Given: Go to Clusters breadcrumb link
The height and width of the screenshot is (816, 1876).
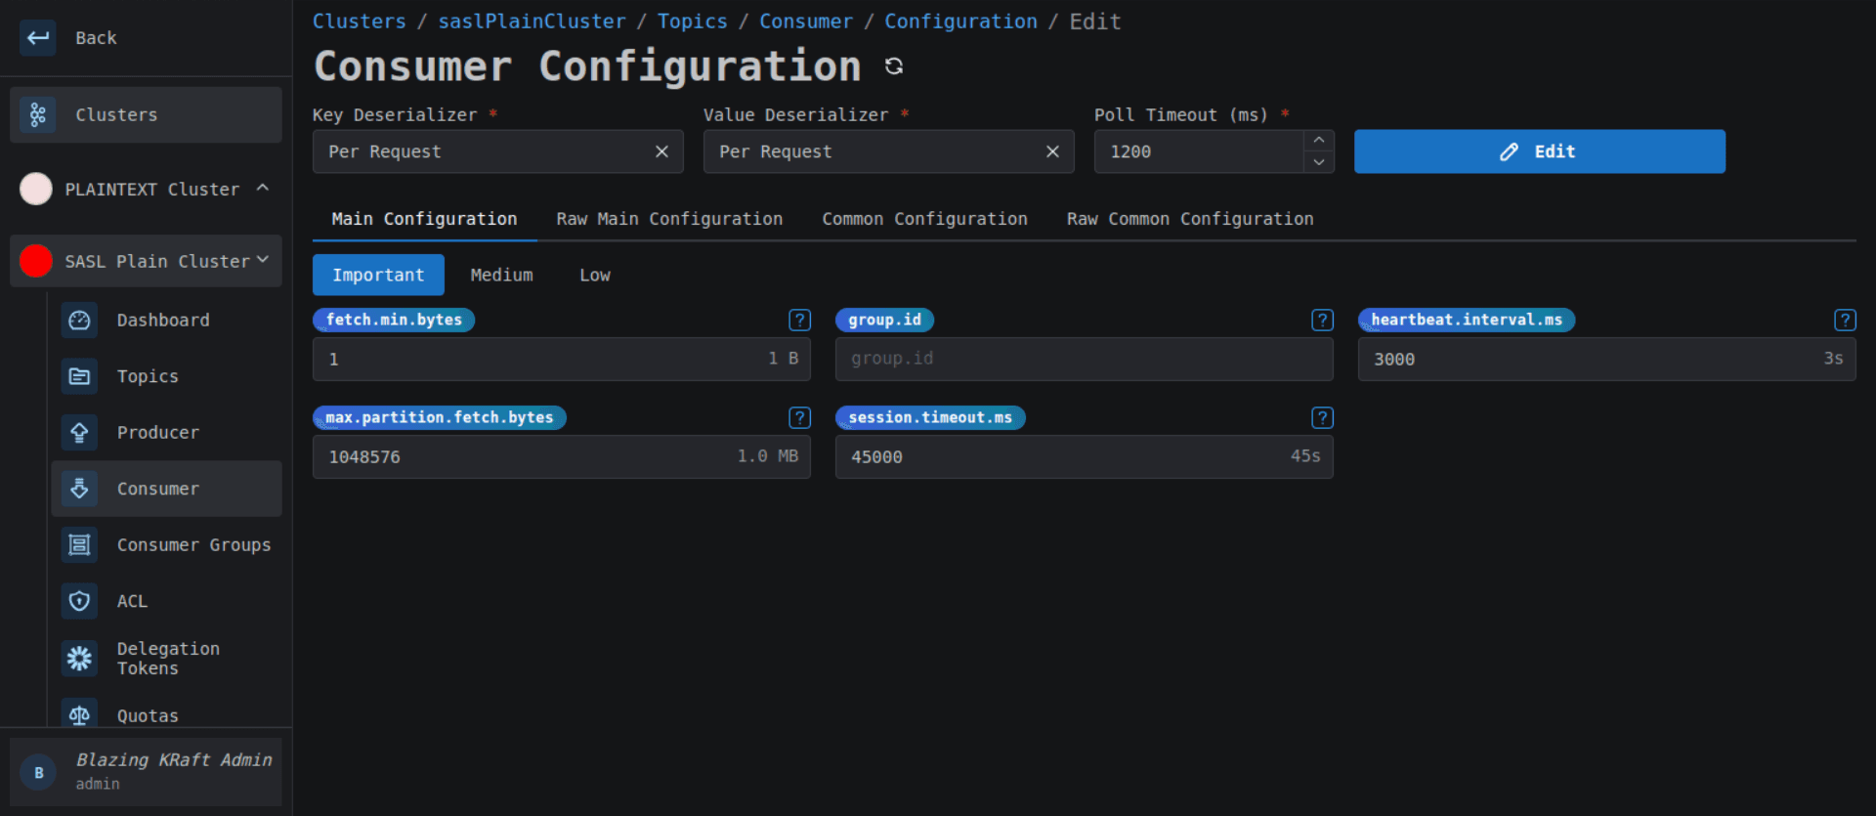Looking at the screenshot, I should coord(359,21).
